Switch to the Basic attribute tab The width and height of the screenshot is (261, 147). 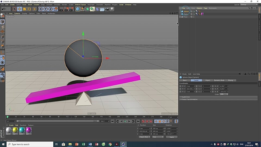185,80
